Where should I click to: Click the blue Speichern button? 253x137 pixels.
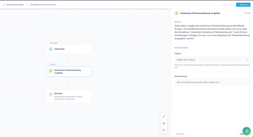point(243,5)
